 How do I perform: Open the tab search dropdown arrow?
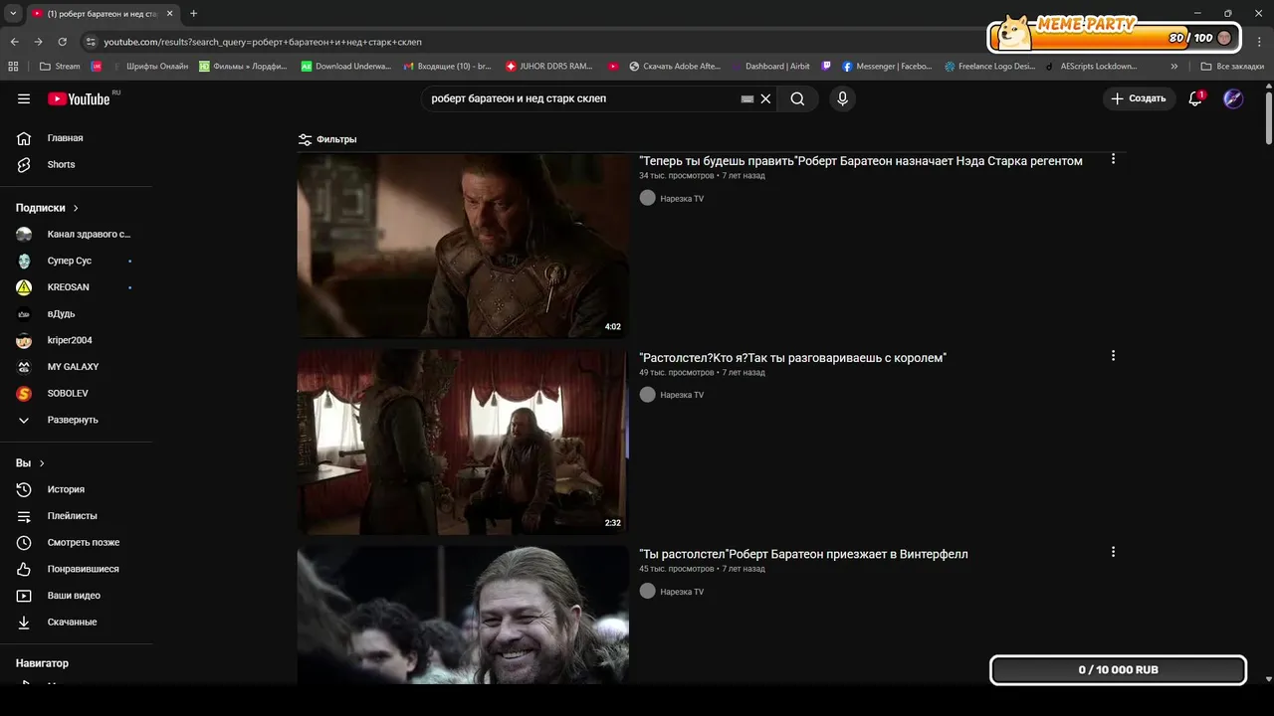click(x=13, y=14)
